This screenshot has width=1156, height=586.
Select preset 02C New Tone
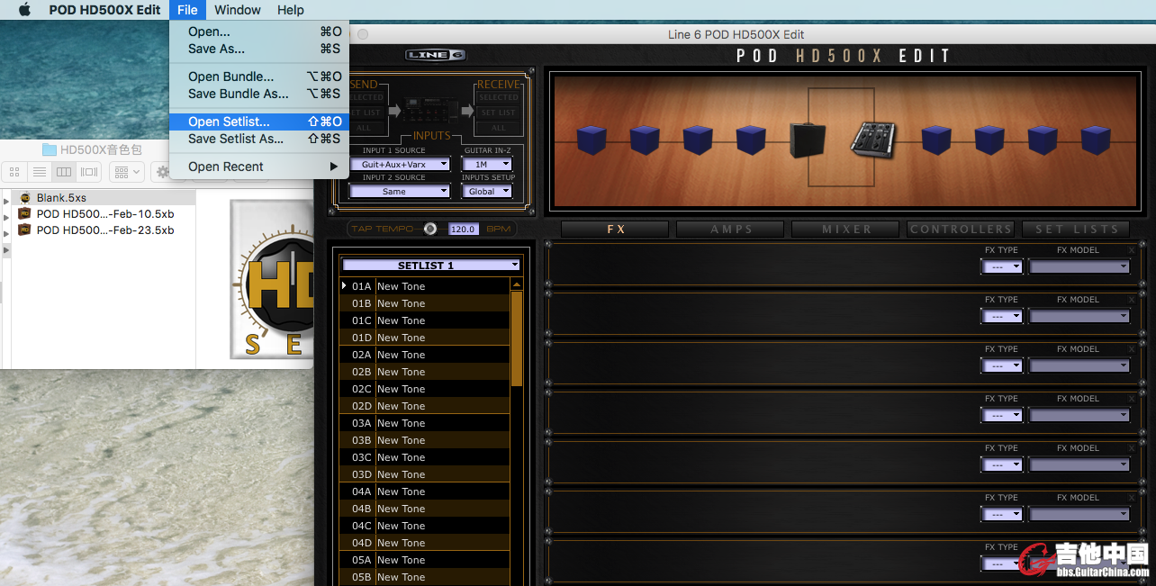coord(424,389)
